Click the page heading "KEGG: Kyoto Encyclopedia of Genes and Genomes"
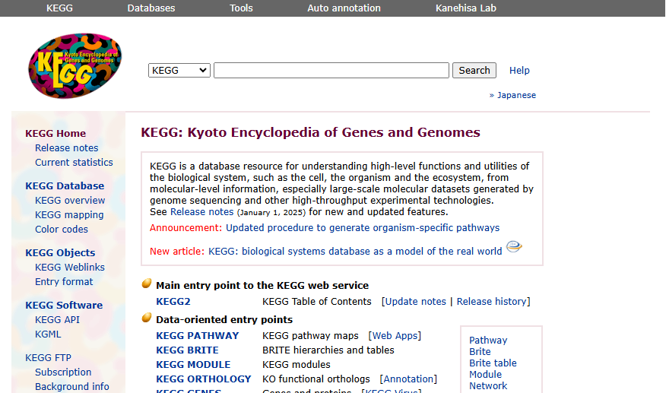666x393 pixels. coord(310,132)
